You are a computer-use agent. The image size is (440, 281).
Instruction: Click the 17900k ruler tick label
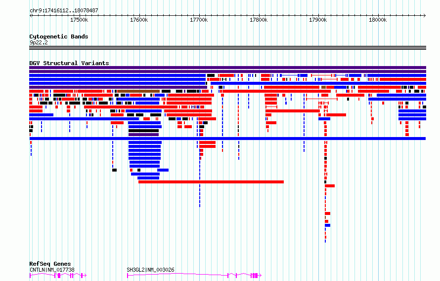(x=318, y=20)
